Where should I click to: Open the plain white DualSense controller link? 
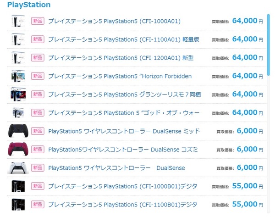(116, 168)
